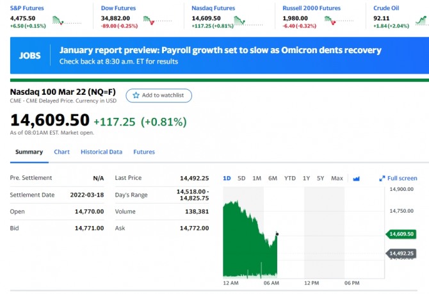Click the star icon in Add to watchlist

(x=136, y=95)
